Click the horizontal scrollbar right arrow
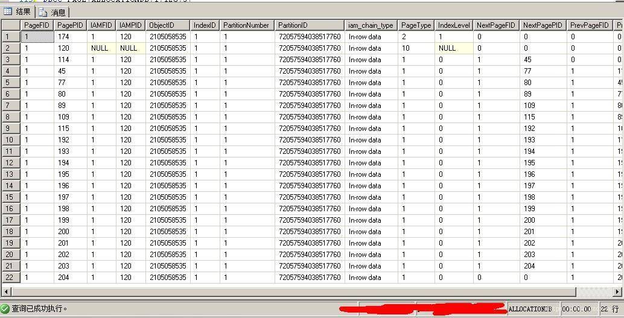The image size is (624, 318). click(618, 291)
